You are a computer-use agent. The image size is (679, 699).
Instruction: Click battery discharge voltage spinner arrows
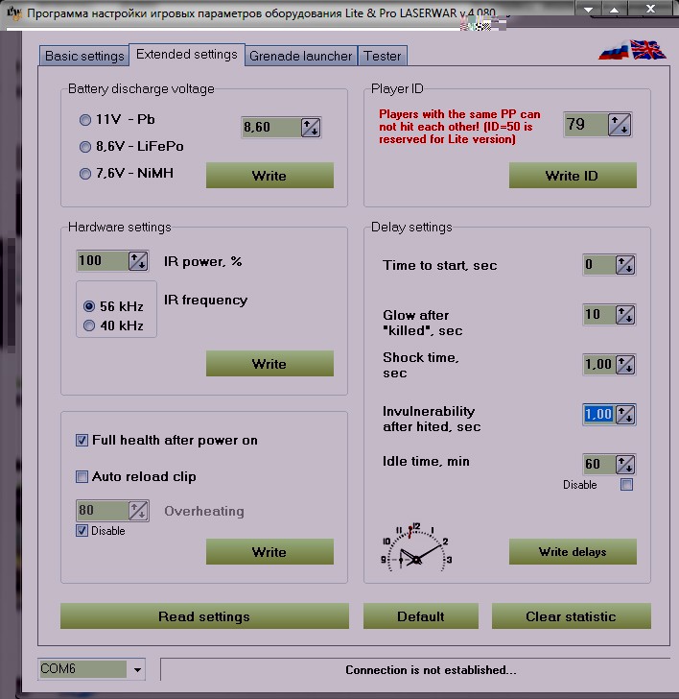tap(310, 128)
